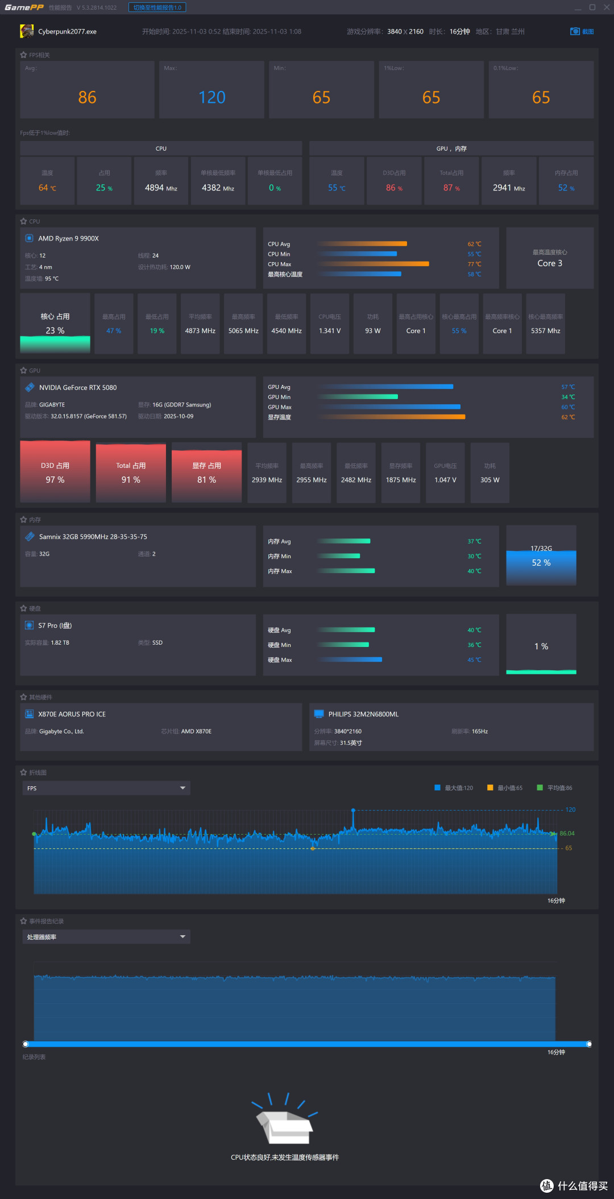Click the 平均频率 4873 MHz tile
Viewport: 614px width, 1199px height.
pos(200,323)
